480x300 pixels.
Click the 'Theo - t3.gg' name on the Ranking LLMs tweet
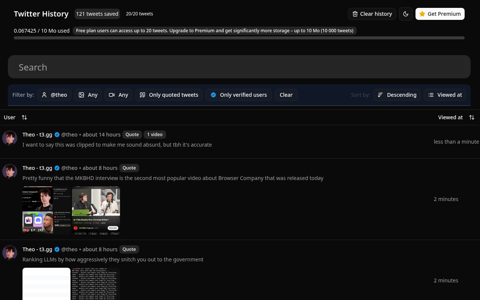point(37,249)
